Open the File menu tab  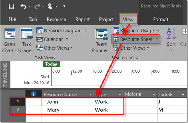coord(12,20)
